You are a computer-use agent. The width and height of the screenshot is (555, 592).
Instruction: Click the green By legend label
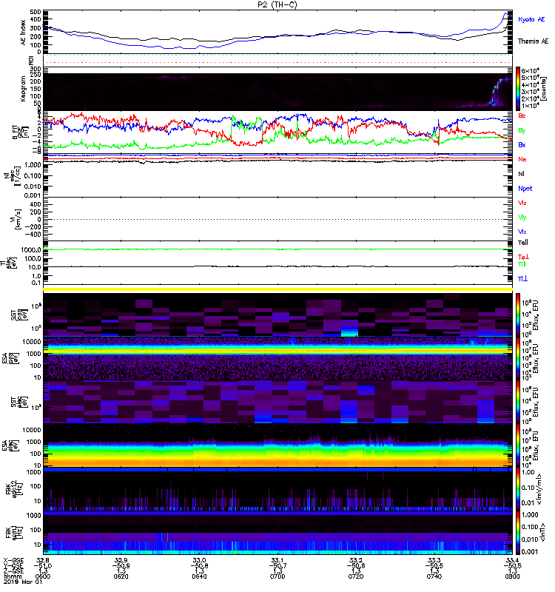pyautogui.click(x=522, y=131)
